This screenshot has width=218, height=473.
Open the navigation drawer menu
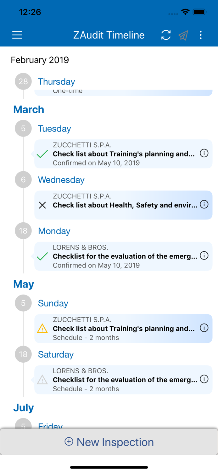coord(17,35)
